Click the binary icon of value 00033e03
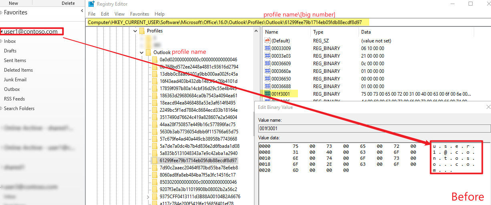Screen dimensions: 491x205 (268, 56)
